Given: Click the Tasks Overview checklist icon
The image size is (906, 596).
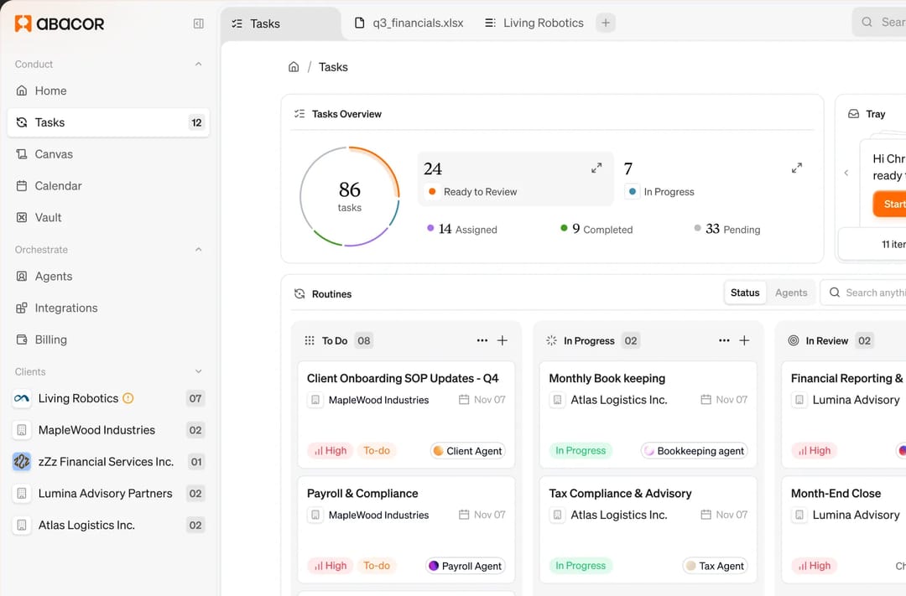Looking at the screenshot, I should click(299, 114).
